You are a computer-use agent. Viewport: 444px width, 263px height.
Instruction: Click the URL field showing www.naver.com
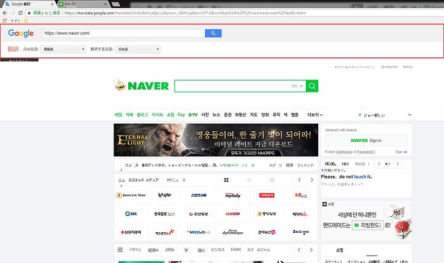(x=123, y=33)
